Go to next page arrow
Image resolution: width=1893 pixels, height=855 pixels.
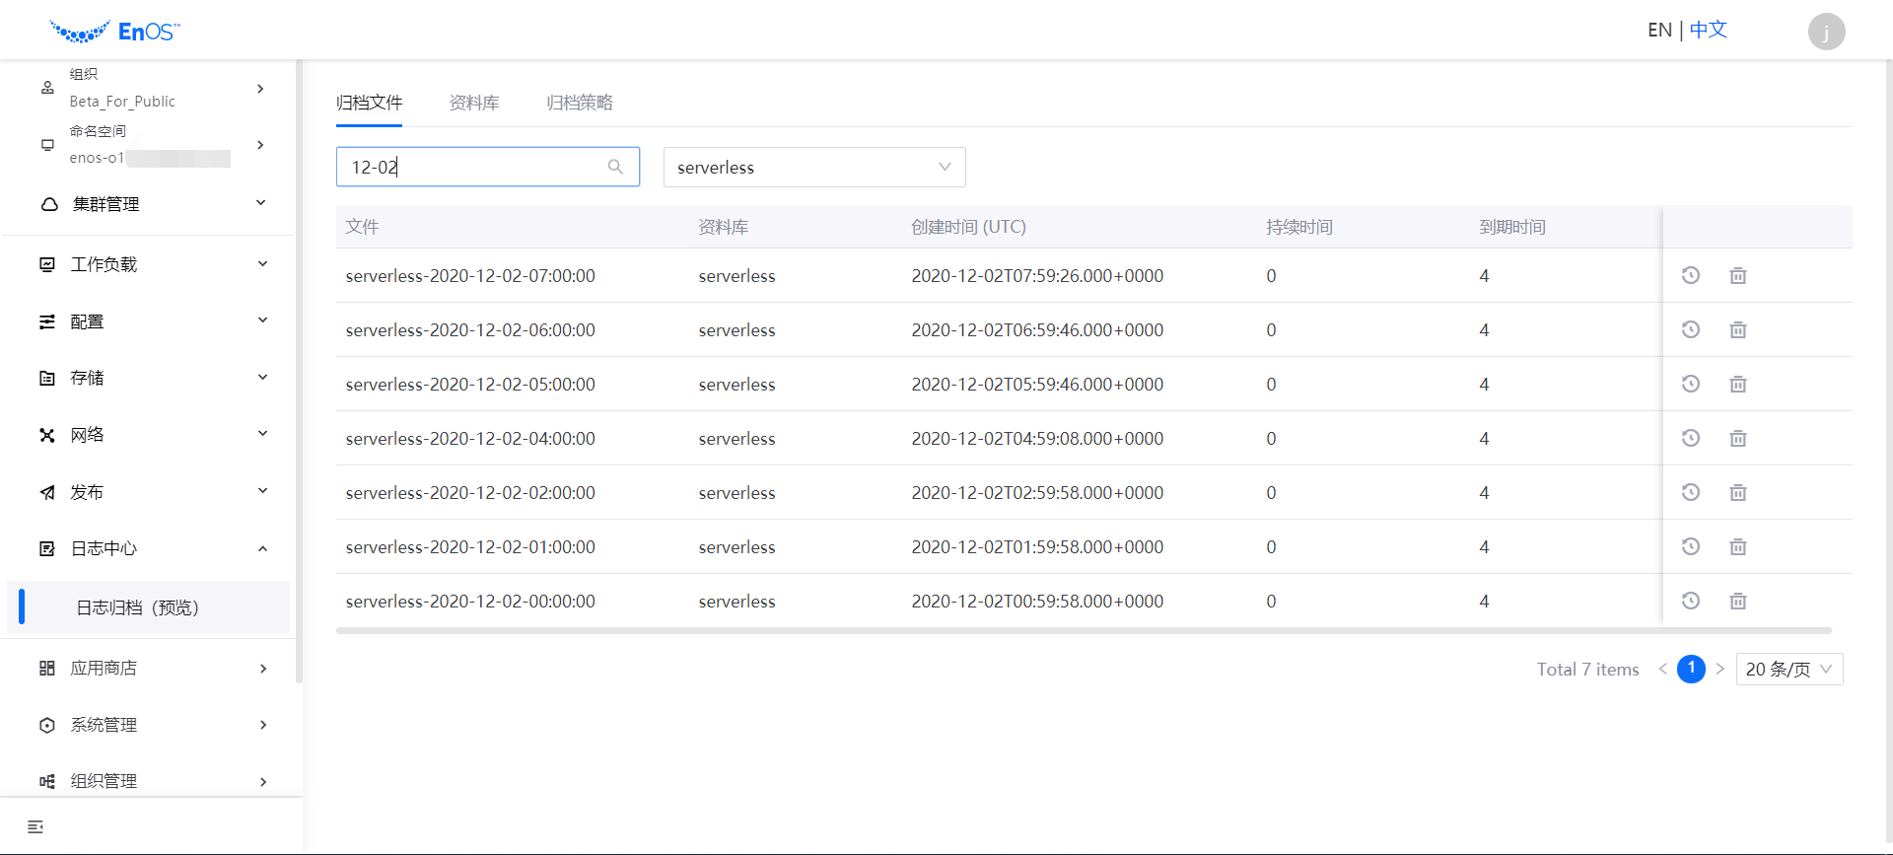(1719, 669)
